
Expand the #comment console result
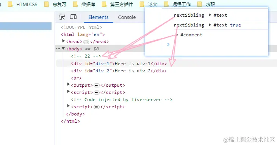click(177, 35)
